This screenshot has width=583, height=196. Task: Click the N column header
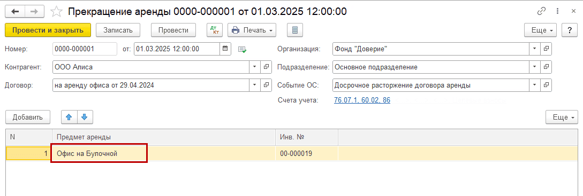pyautogui.click(x=28, y=137)
